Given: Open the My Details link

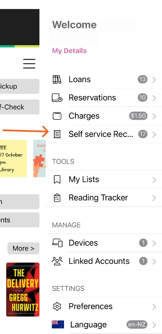Looking at the screenshot, I should pyautogui.click(x=69, y=51).
